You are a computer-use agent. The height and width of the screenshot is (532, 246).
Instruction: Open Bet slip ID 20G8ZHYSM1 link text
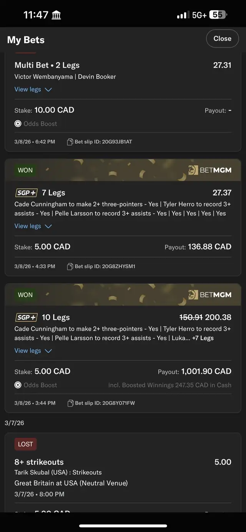106,266
